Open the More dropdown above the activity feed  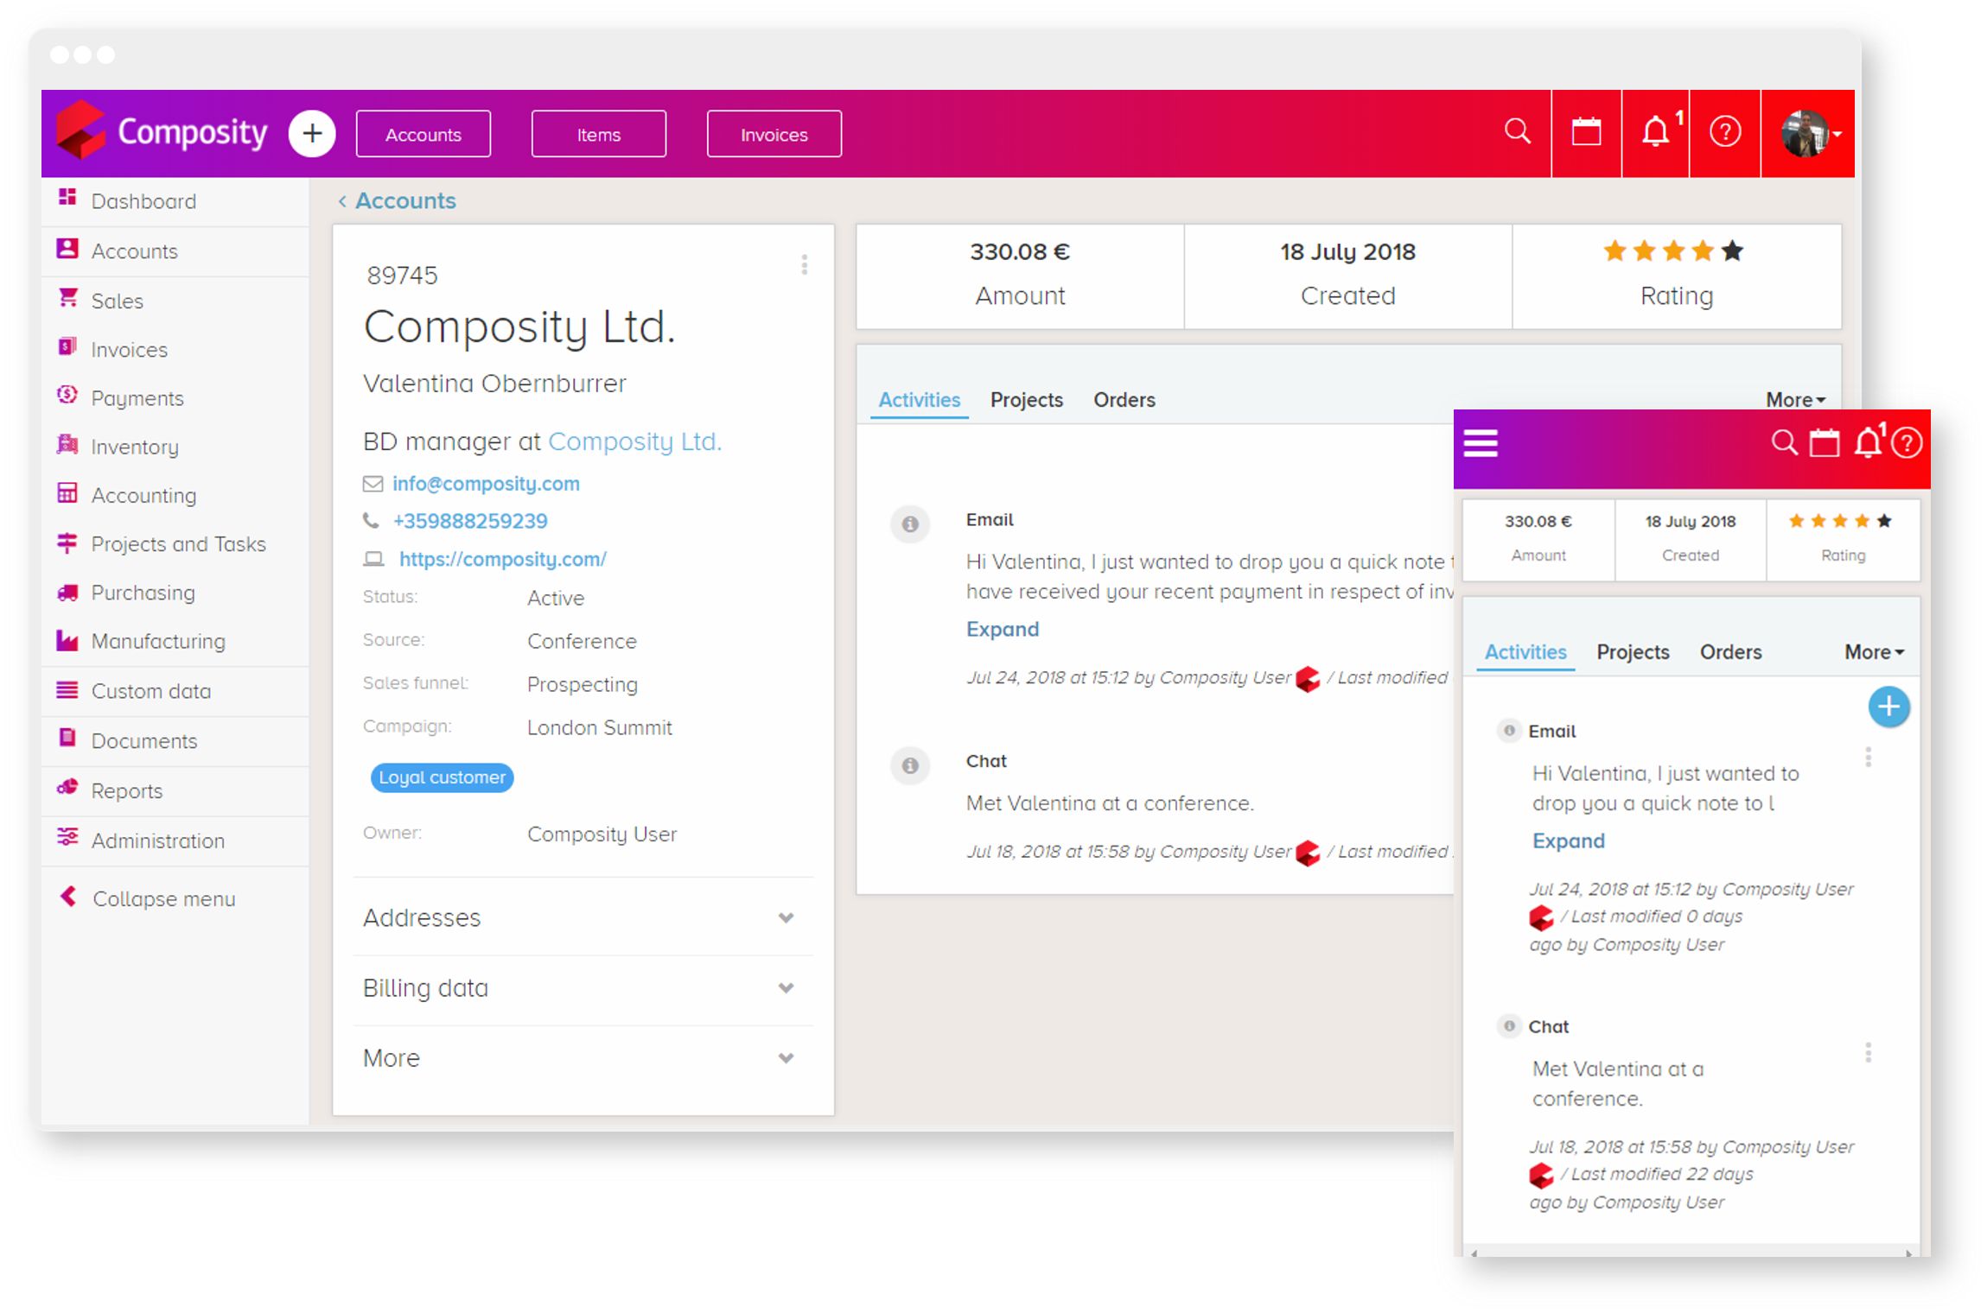1794,399
